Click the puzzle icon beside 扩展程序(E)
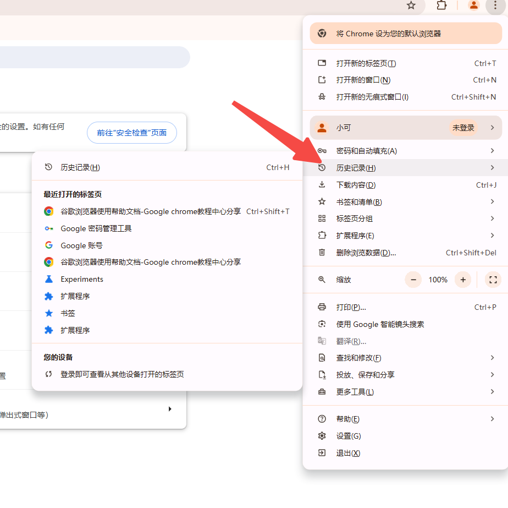Screen dimensions: 508x508 click(322, 236)
